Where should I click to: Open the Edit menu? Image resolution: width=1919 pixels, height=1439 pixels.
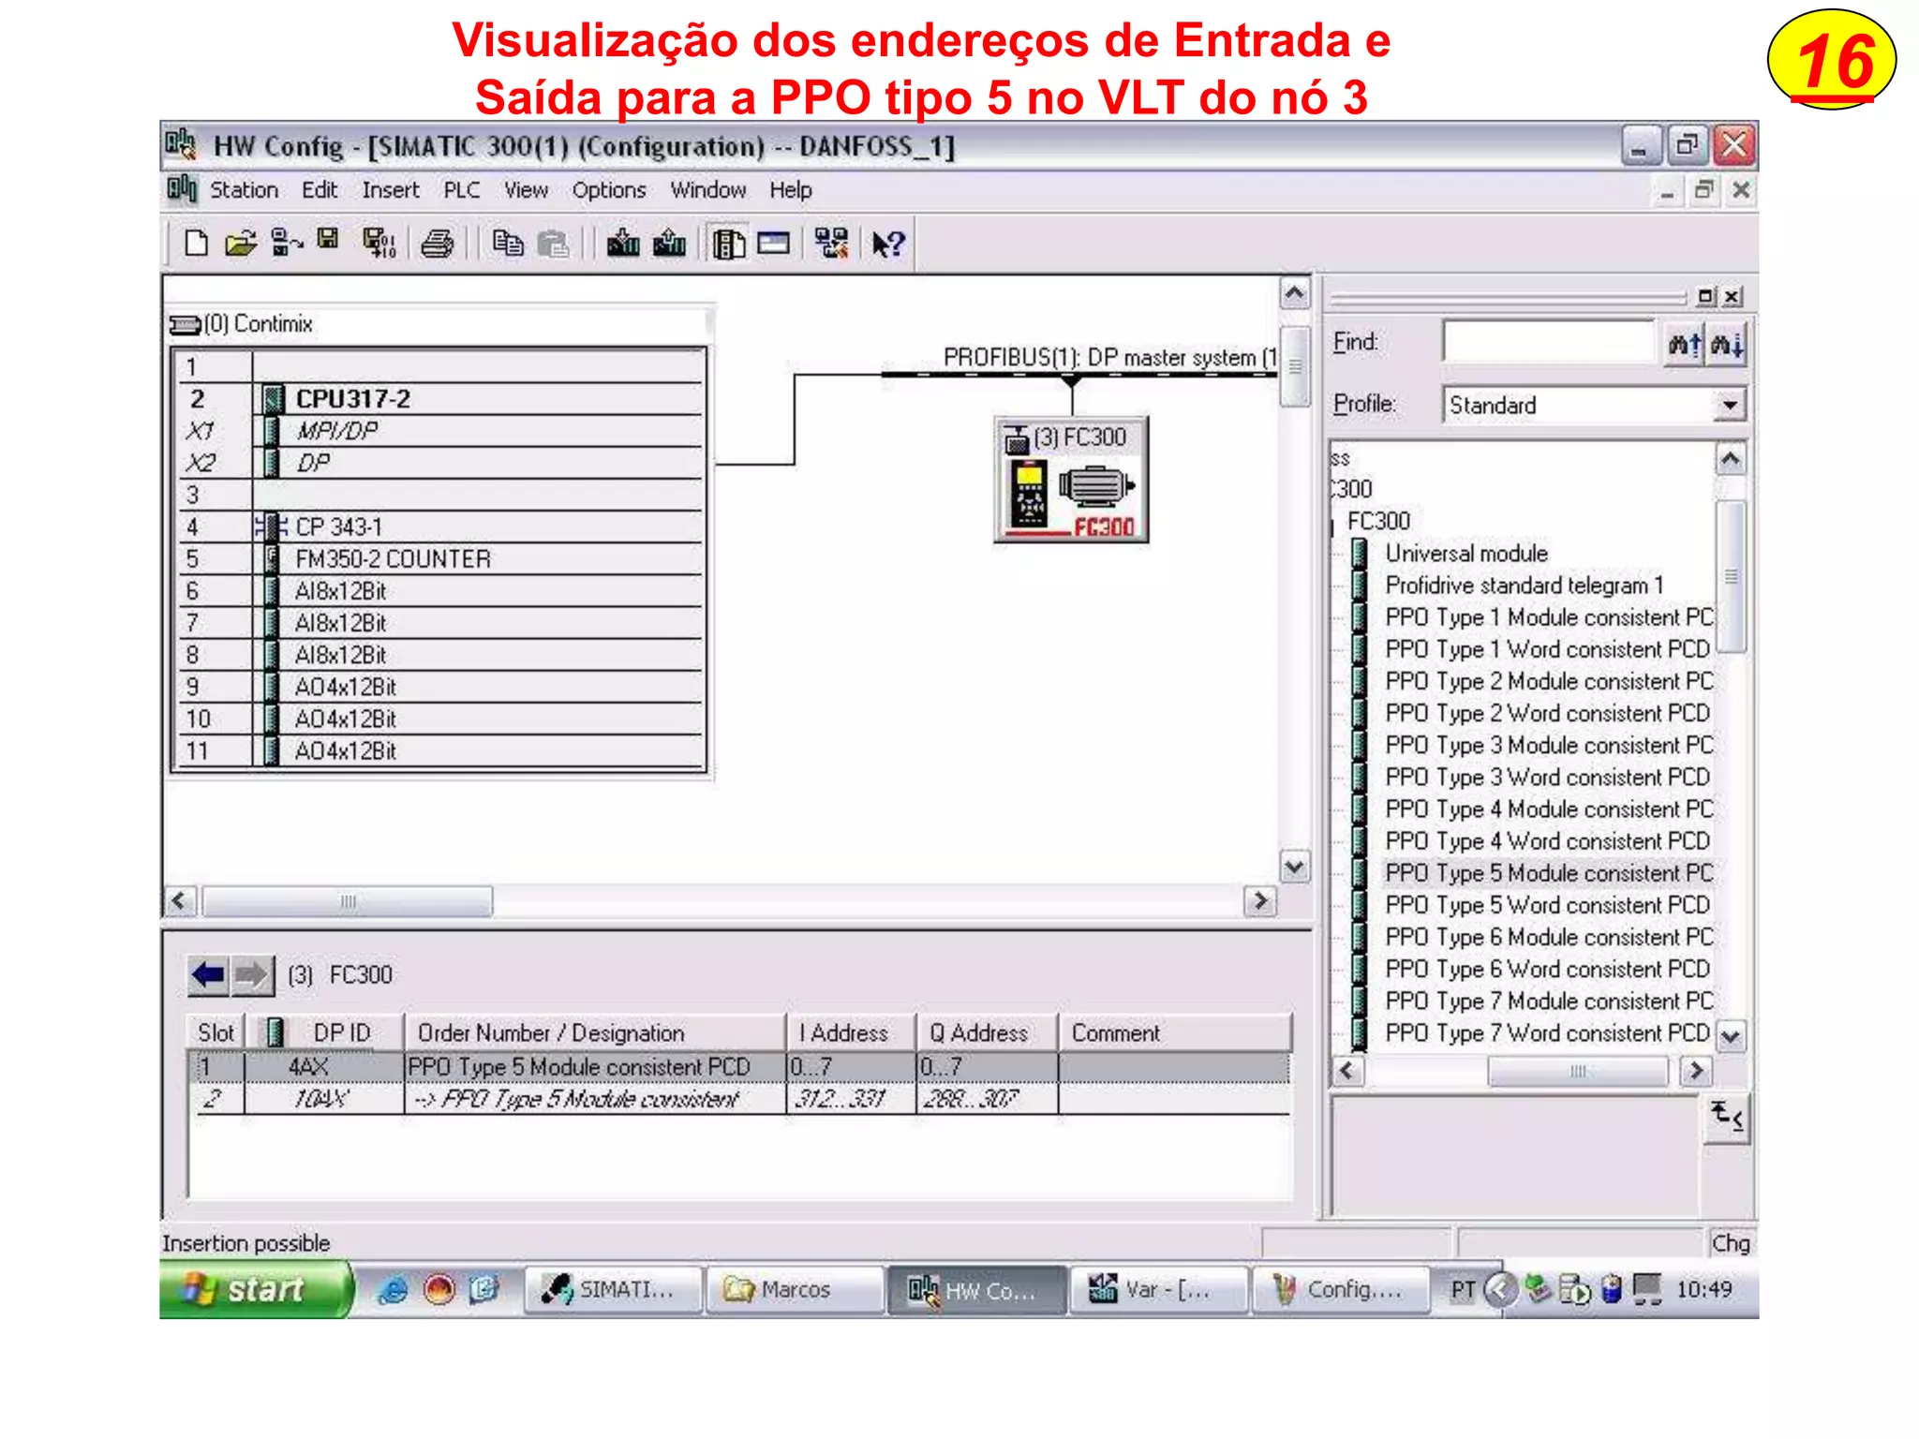pos(320,190)
